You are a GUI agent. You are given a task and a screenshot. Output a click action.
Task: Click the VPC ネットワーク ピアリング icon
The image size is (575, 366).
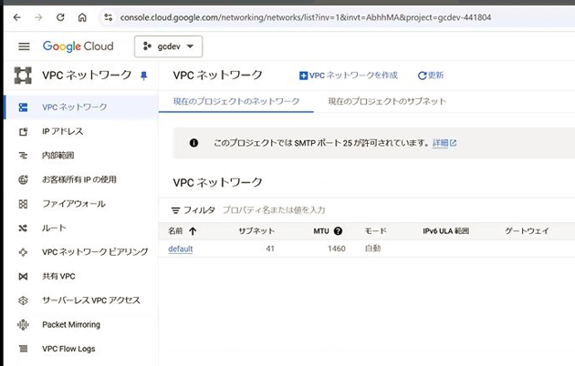coord(24,252)
